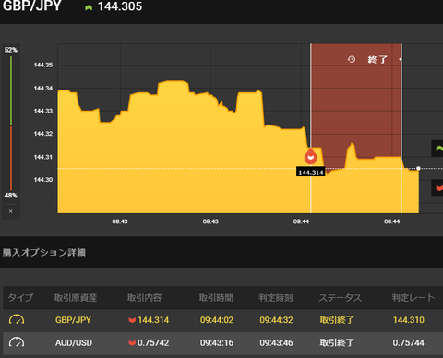The image size is (443, 358).
Task: Click the current rate 144.305
Action: click(x=120, y=6)
